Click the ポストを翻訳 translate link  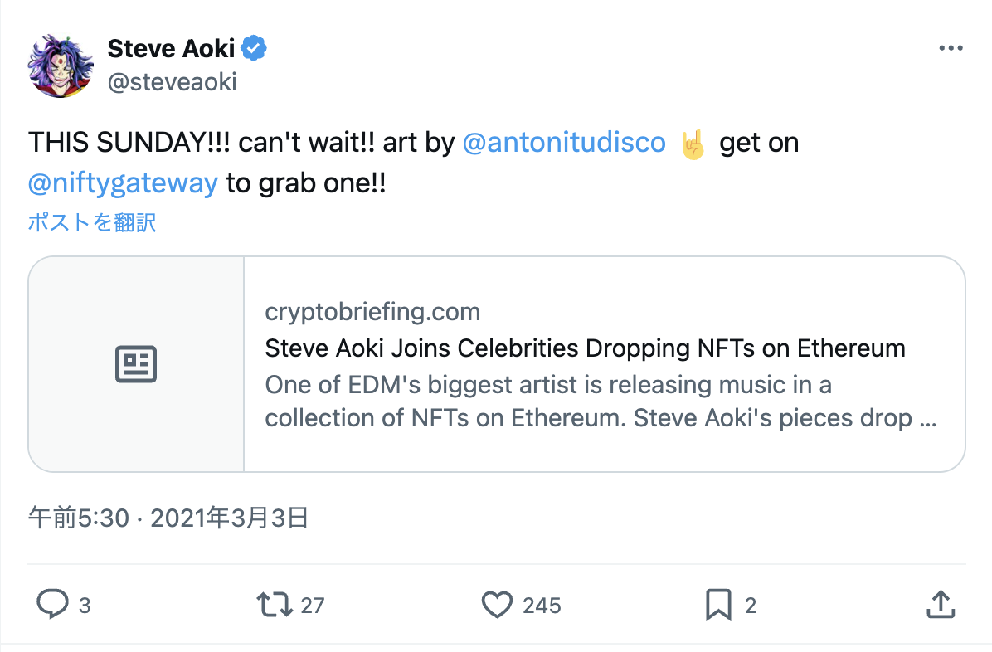pos(92,222)
